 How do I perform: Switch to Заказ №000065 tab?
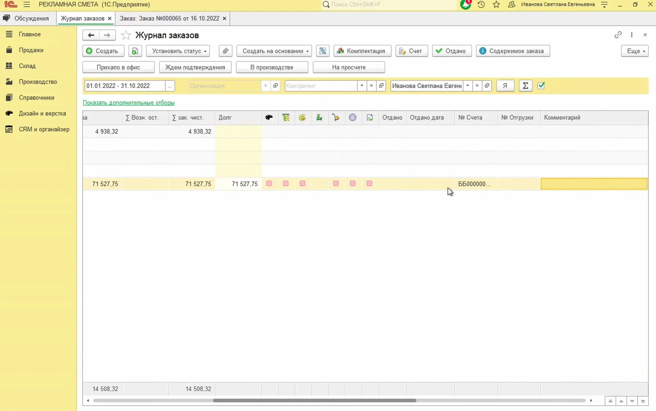click(x=169, y=18)
